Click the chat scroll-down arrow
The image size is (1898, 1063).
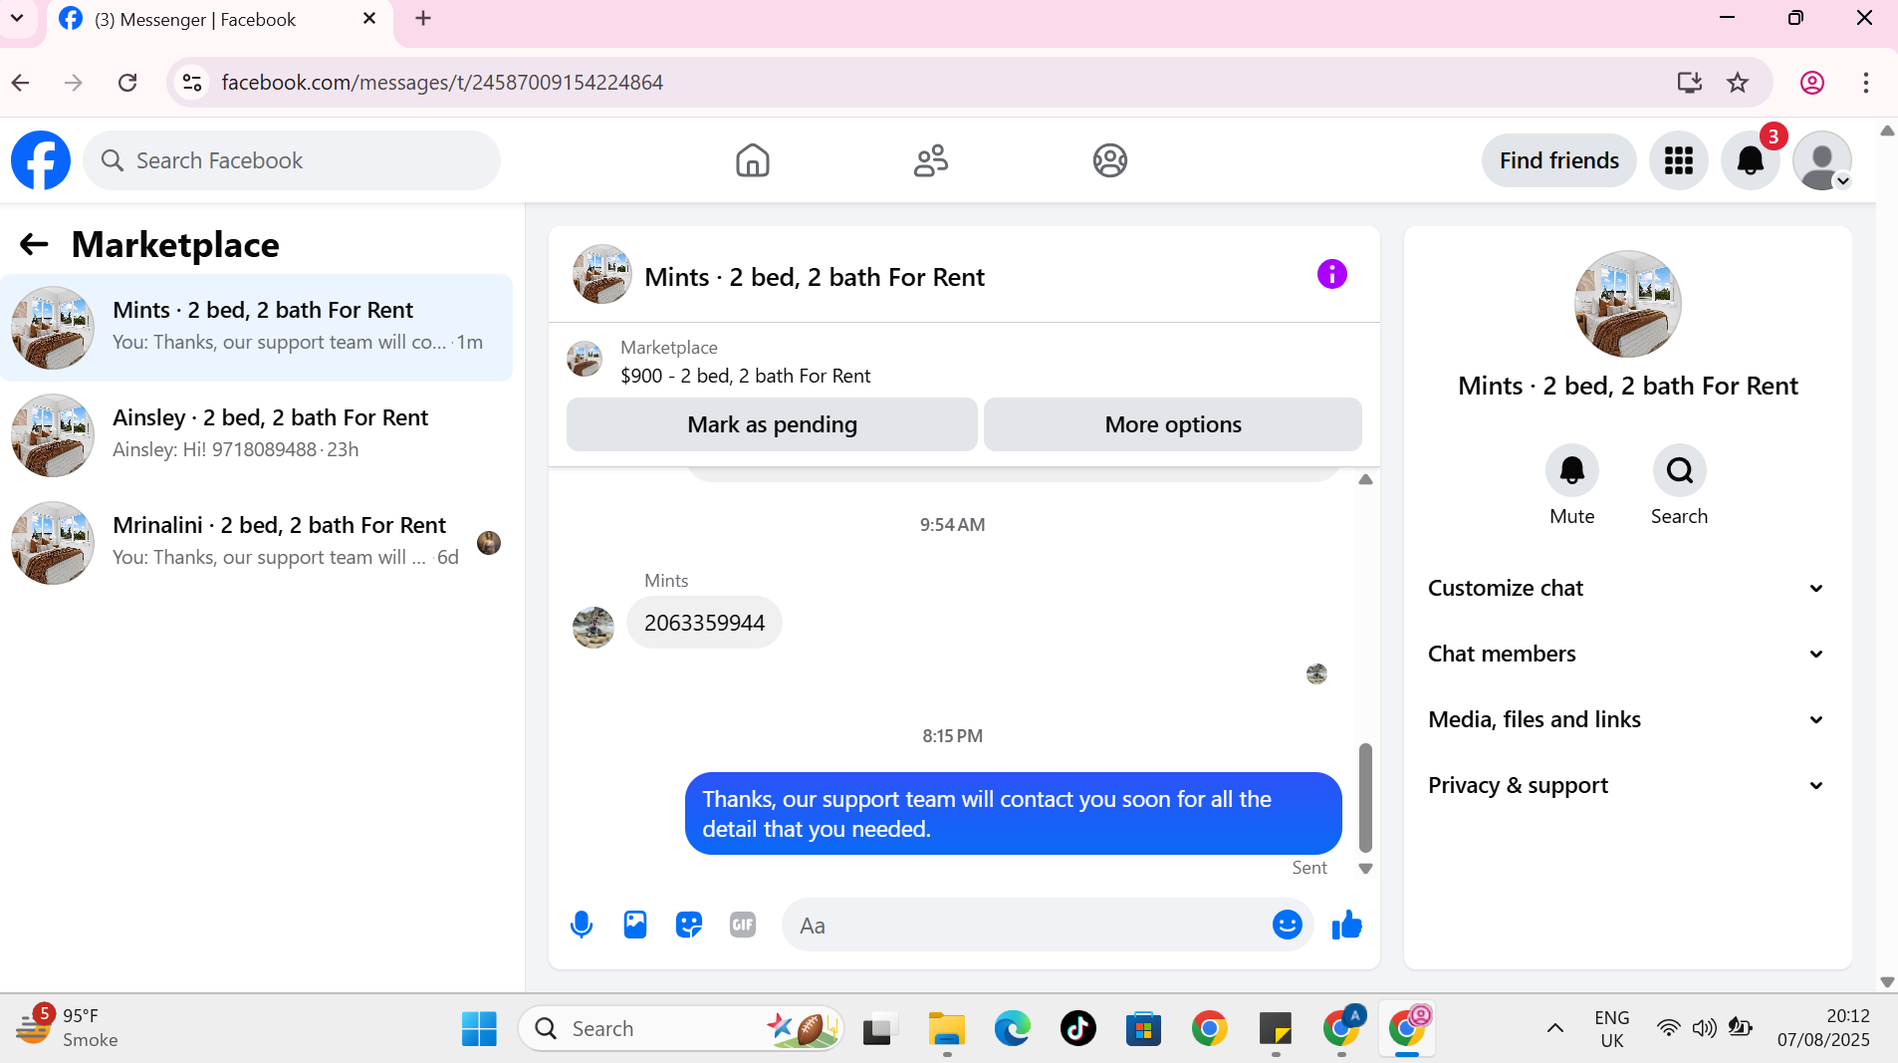pyautogui.click(x=1365, y=869)
